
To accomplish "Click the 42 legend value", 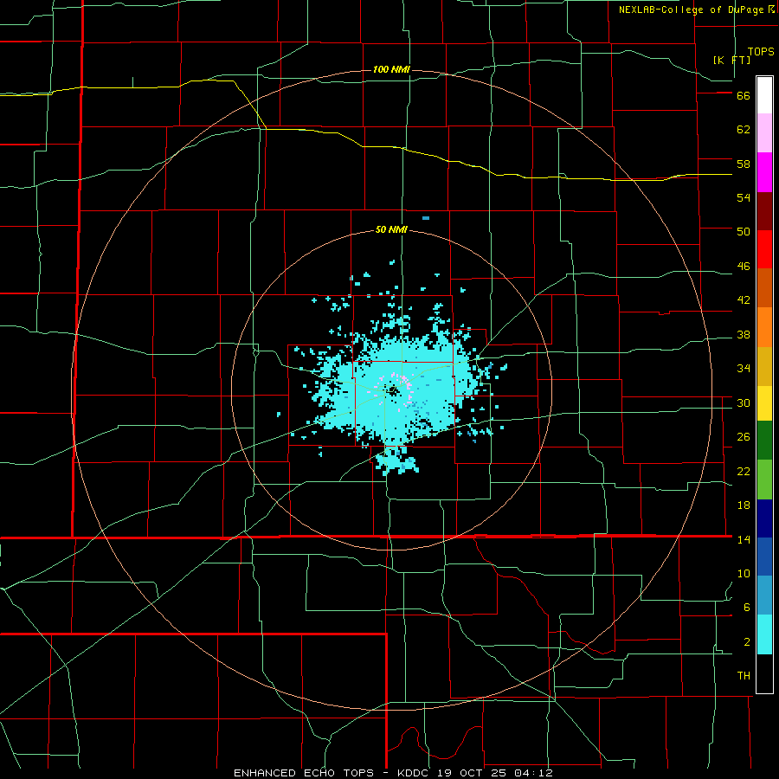I will coord(744,300).
